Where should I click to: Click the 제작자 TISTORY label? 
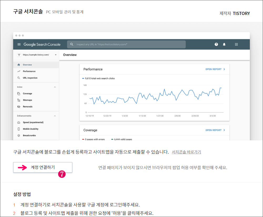[235, 13]
